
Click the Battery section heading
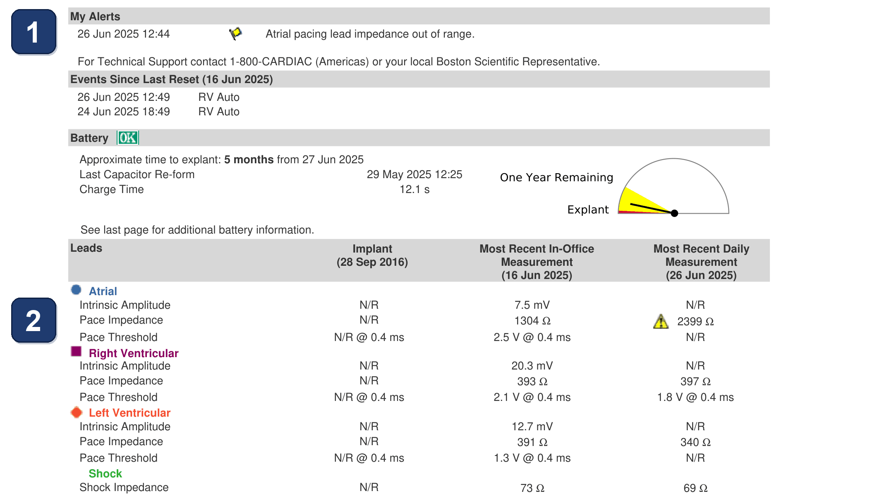(x=89, y=138)
